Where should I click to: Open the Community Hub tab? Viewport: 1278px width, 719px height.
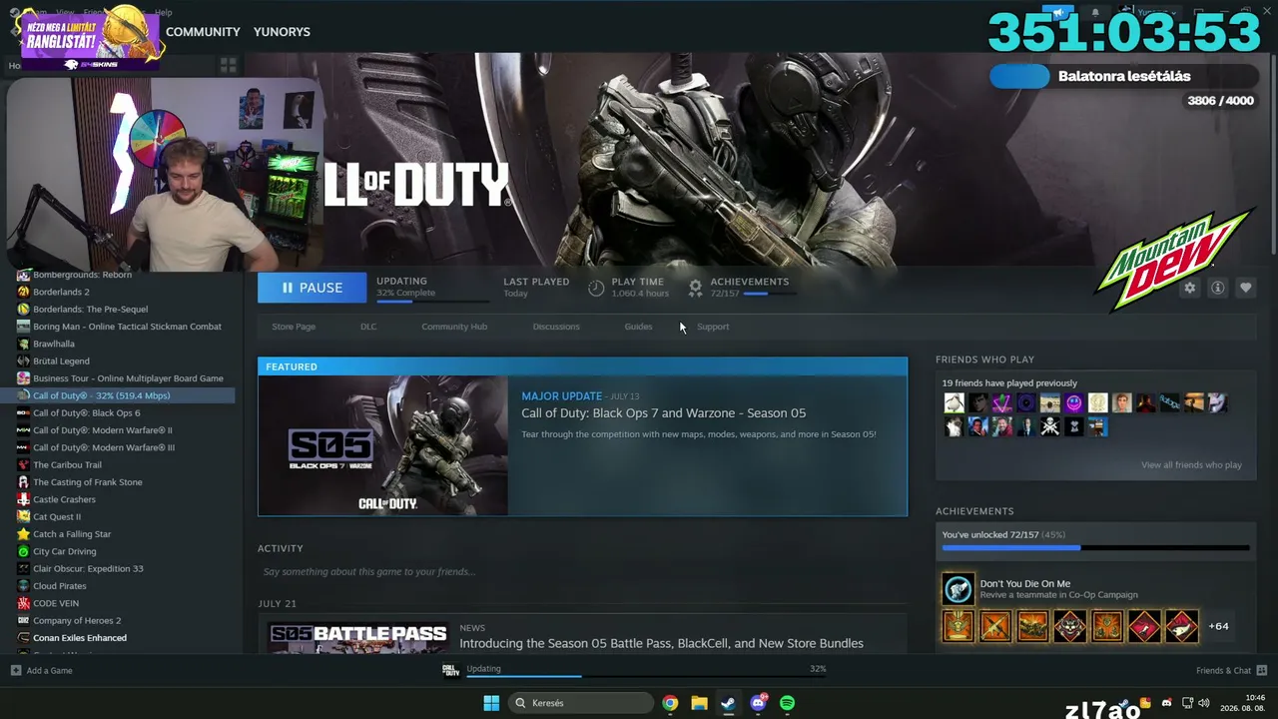454,327
